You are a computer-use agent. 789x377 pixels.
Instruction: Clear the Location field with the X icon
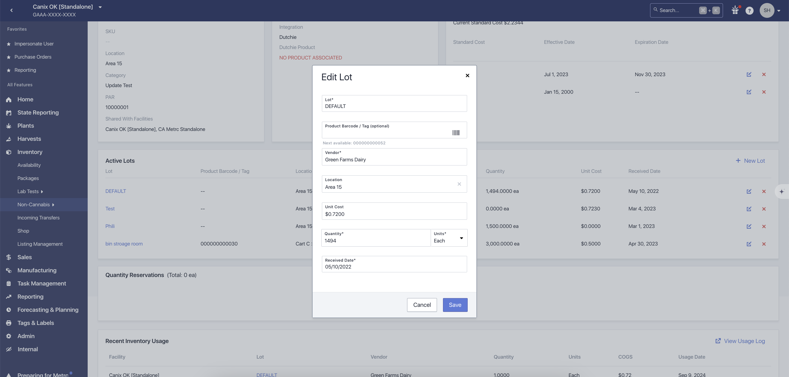pyautogui.click(x=459, y=184)
